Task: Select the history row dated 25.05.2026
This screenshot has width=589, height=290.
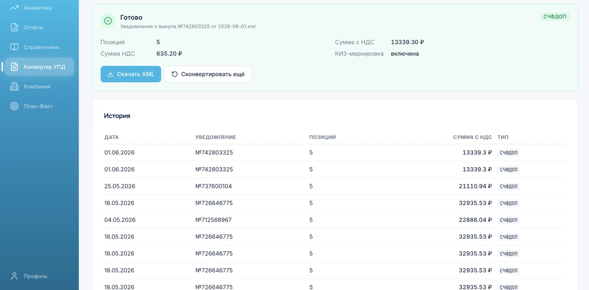Action: pyautogui.click(x=335, y=186)
